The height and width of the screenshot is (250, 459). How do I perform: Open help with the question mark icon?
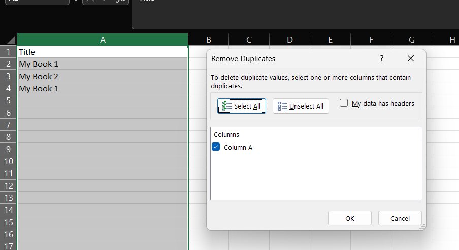[x=382, y=59]
